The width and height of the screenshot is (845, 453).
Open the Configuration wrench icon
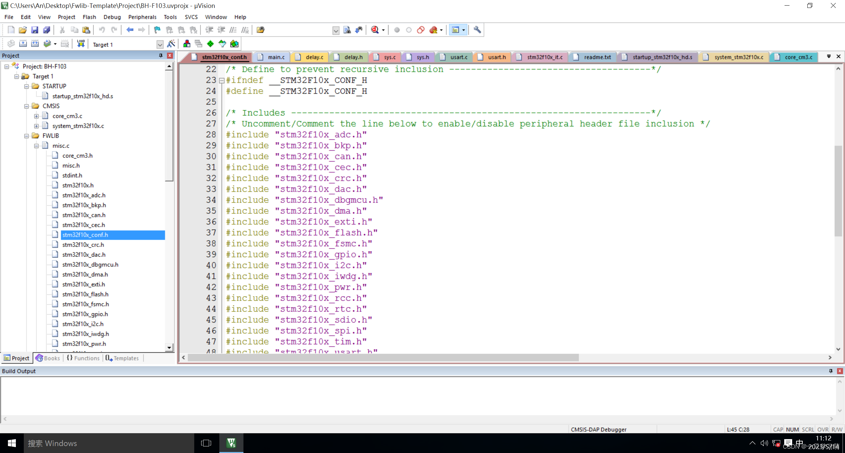[x=477, y=30]
